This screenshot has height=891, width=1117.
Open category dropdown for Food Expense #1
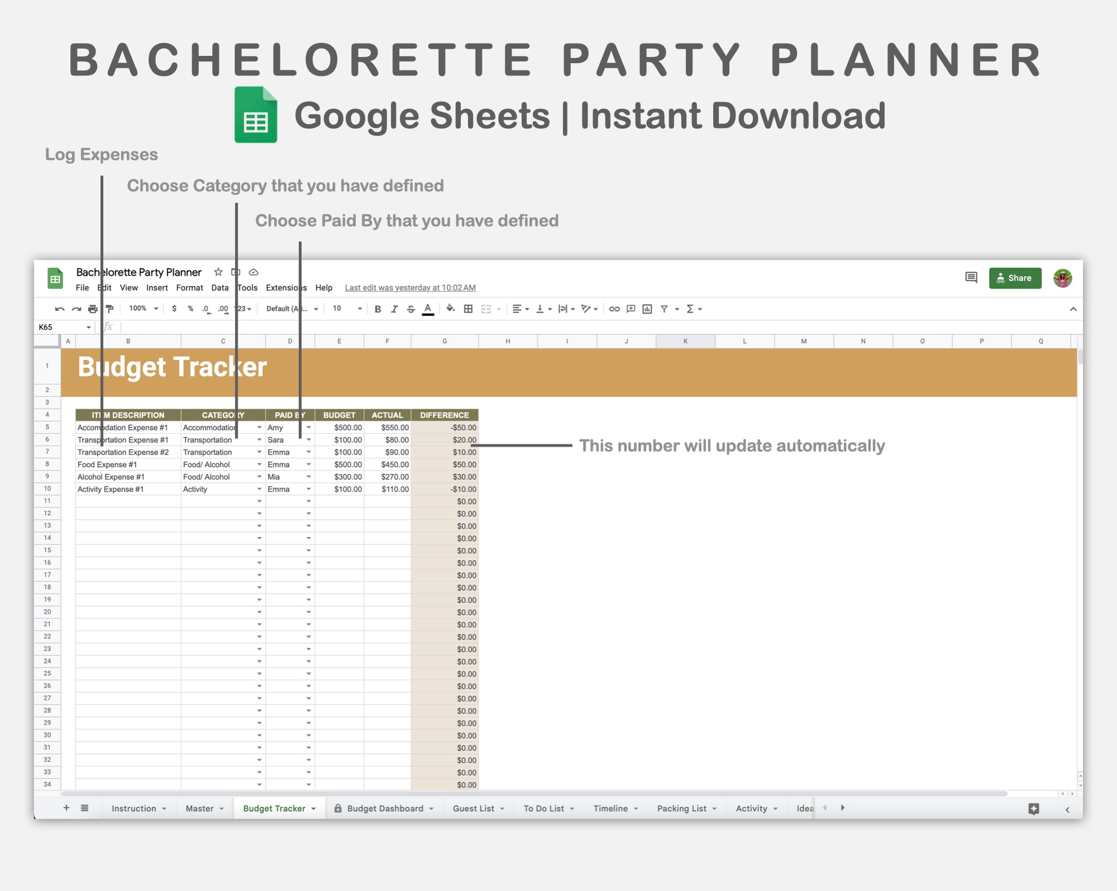pos(259,465)
